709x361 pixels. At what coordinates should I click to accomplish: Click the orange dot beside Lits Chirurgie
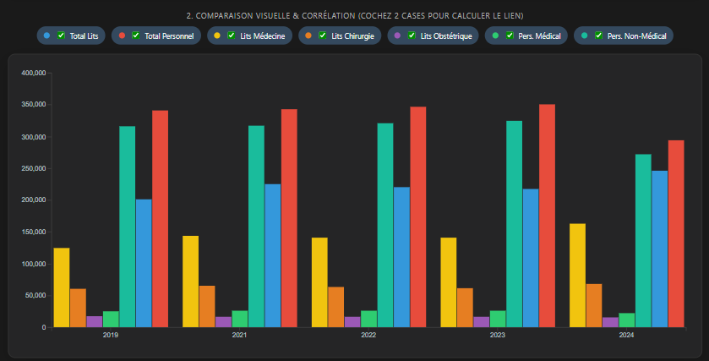[308, 36]
